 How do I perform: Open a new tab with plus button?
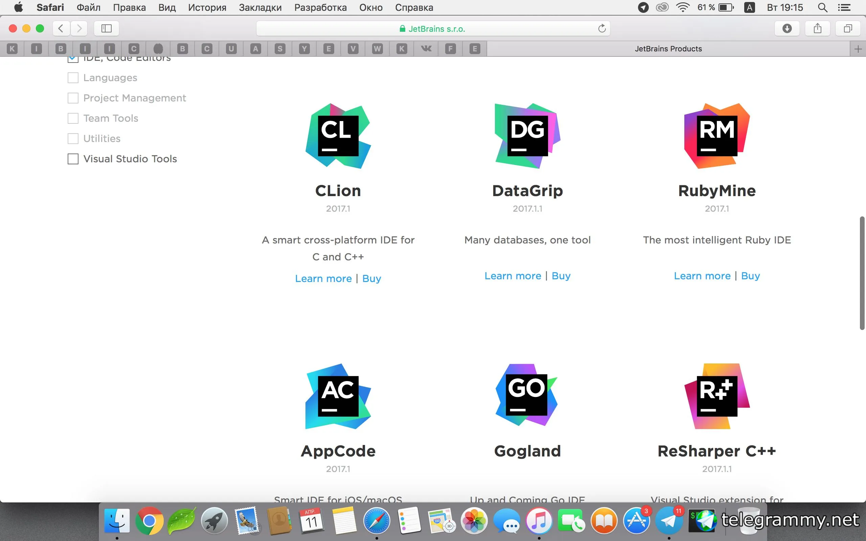pos(858,49)
